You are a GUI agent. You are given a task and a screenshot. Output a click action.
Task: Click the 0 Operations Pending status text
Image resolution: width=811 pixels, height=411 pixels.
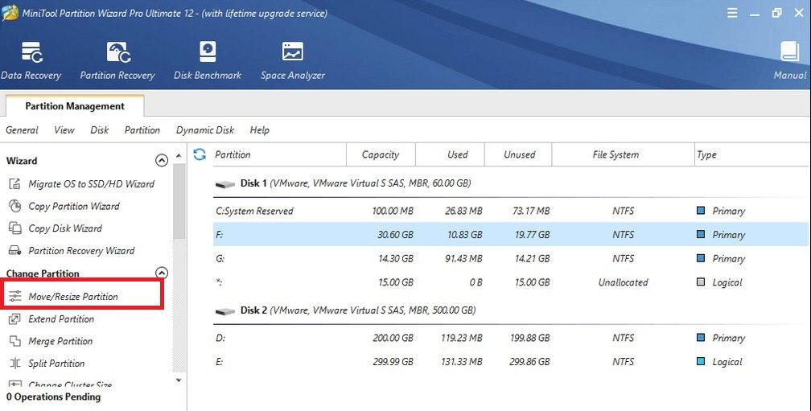click(x=54, y=397)
